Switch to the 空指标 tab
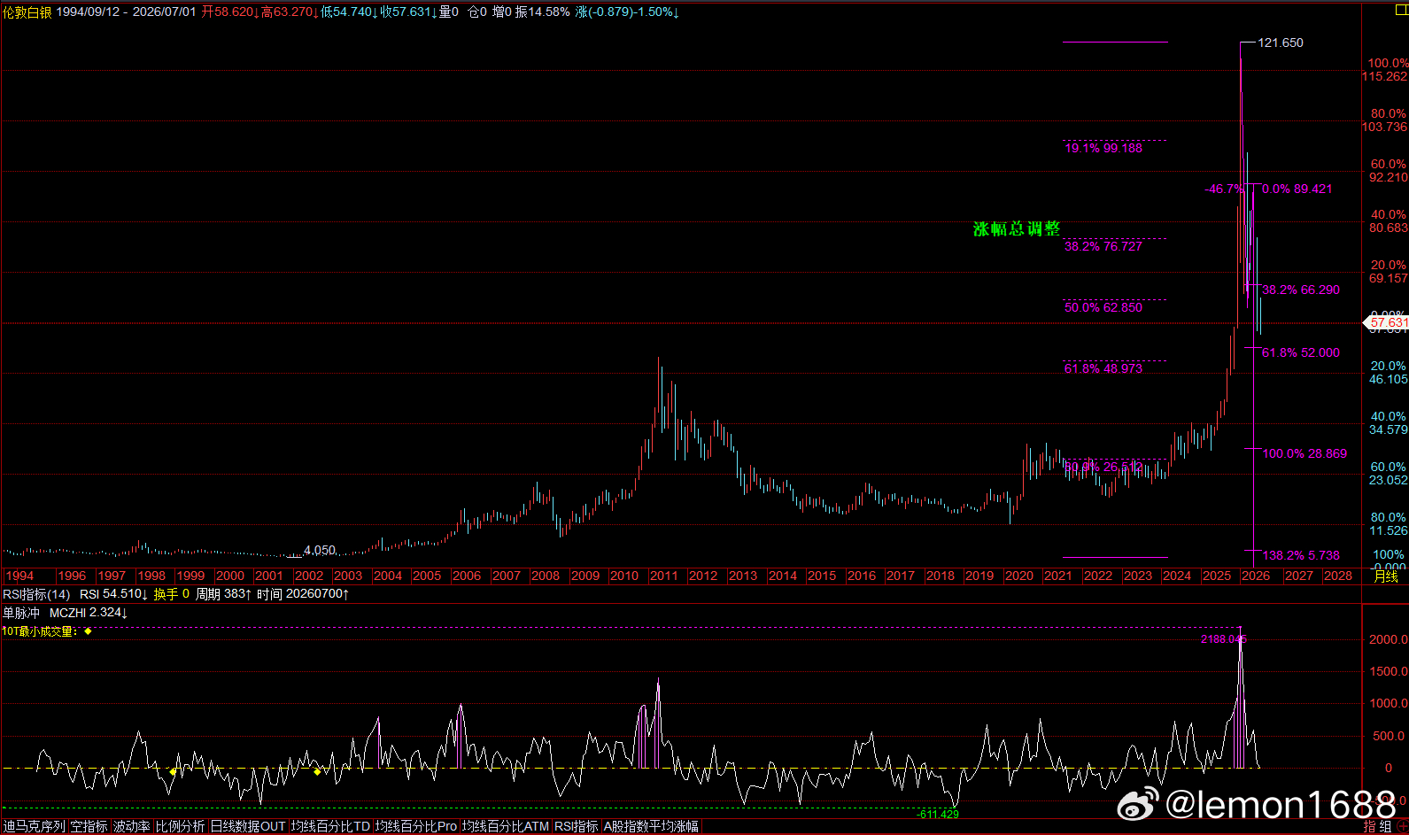This screenshot has width=1409, height=835. coord(89,826)
